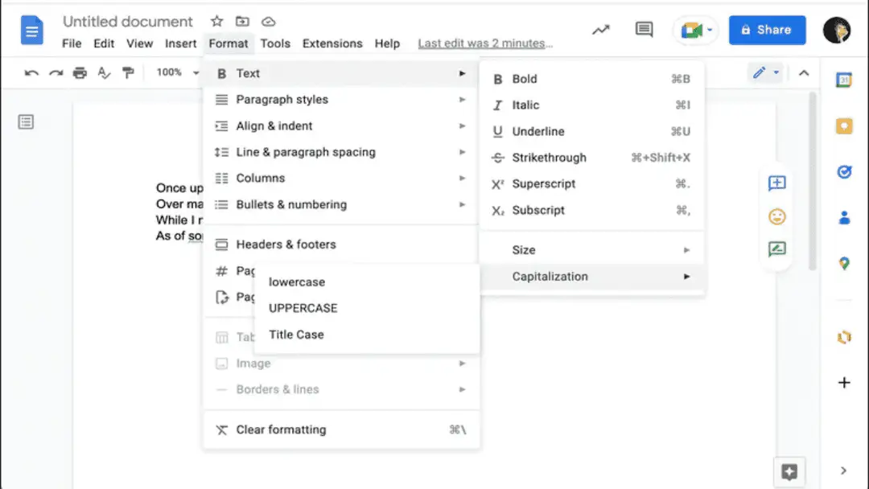869x489 pixels.
Task: Click the Google Docs home icon
Action: (x=31, y=30)
